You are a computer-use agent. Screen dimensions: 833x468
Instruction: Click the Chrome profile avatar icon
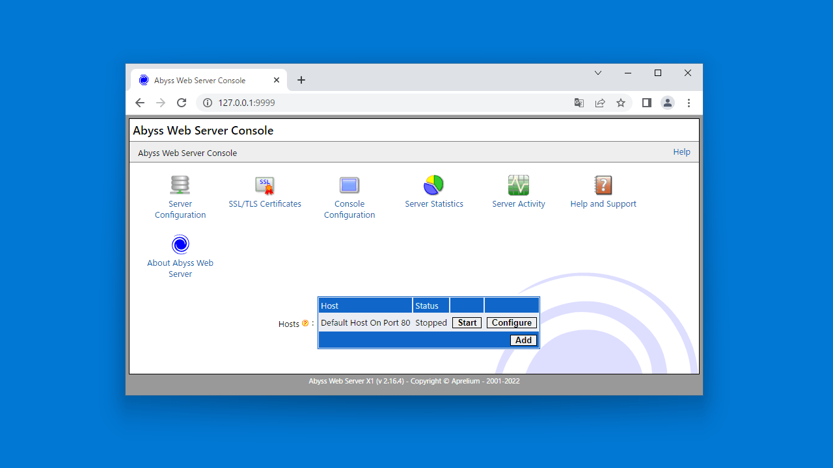point(668,103)
